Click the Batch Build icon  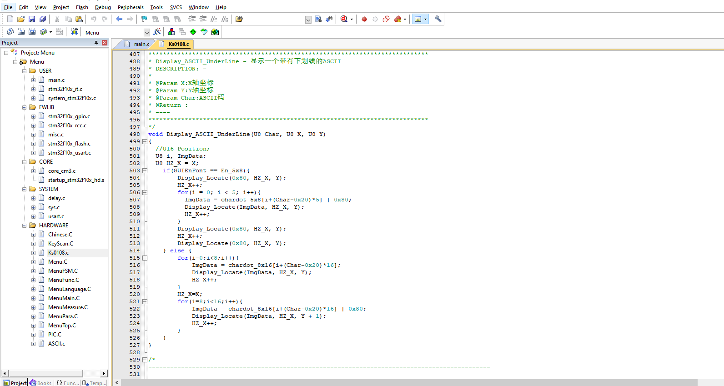tap(43, 32)
